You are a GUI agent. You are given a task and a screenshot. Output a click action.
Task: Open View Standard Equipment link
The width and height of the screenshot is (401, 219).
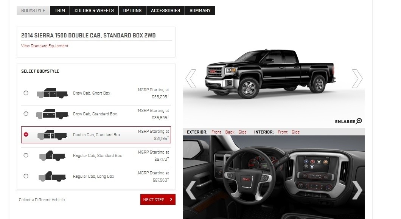[45, 46]
